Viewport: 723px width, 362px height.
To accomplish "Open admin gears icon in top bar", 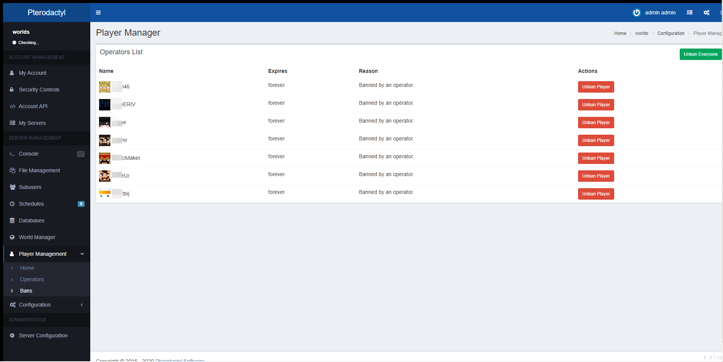I will click(x=706, y=13).
